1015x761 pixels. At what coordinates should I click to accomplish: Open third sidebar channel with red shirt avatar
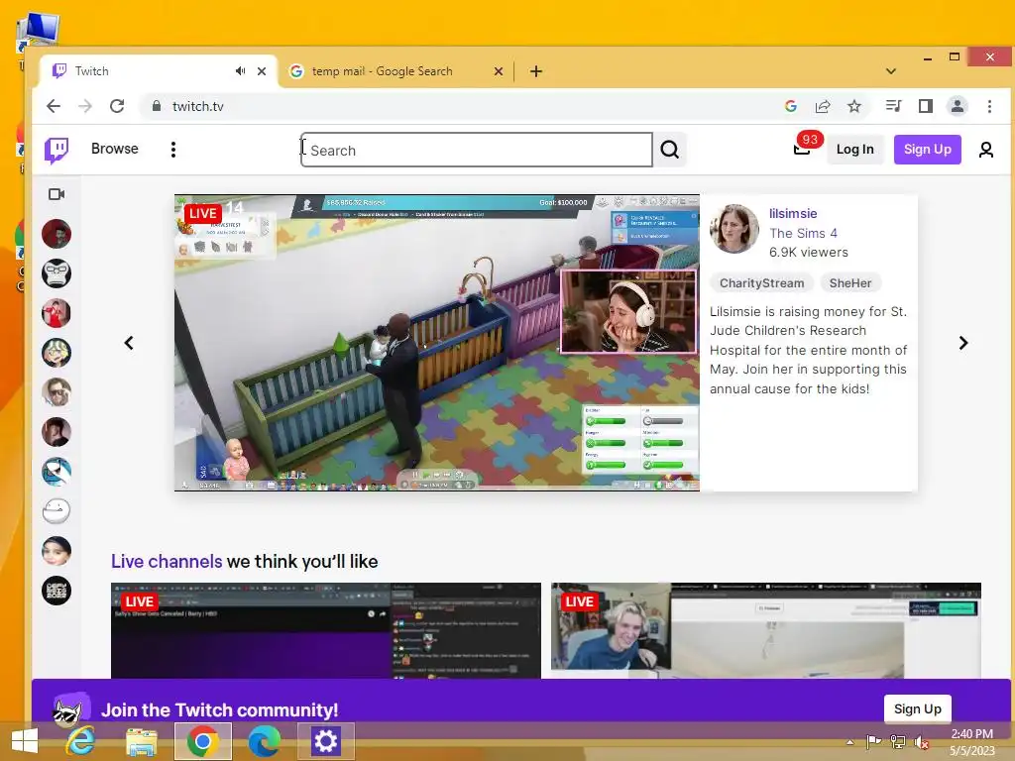click(56, 313)
